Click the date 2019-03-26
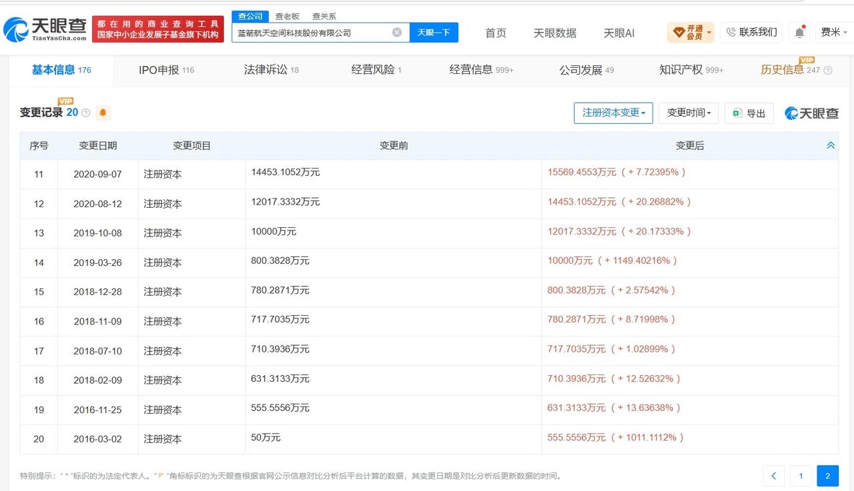 [x=98, y=262]
